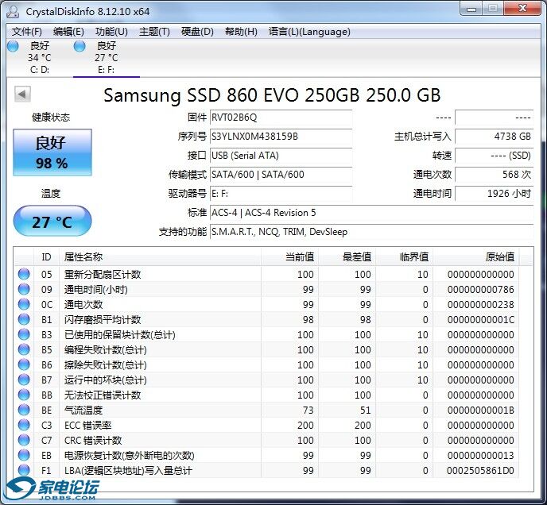Click the Samsung SSD 860 EVO title text
The width and height of the screenshot is (547, 505).
click(272, 95)
